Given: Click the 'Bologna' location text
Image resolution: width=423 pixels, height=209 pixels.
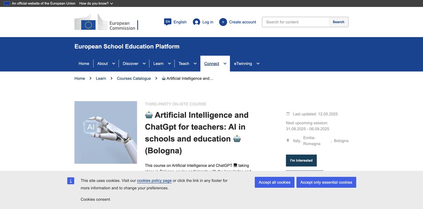Looking at the screenshot, I should pyautogui.click(x=341, y=141).
